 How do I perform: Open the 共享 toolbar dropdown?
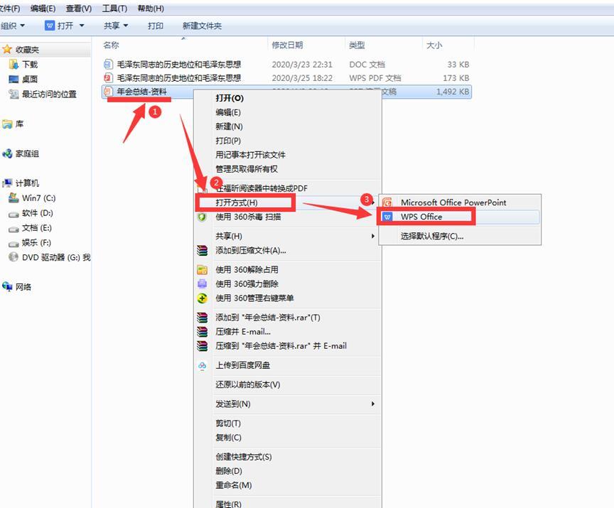tap(116, 26)
